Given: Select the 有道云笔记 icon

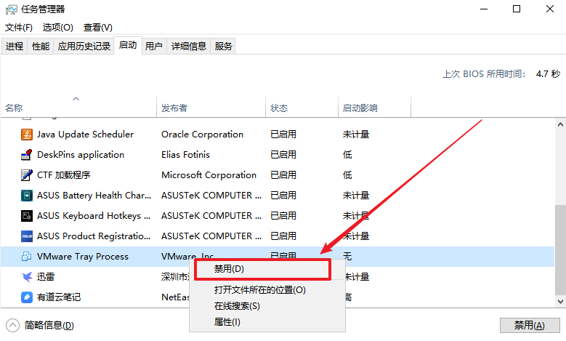Looking at the screenshot, I should 26,297.
